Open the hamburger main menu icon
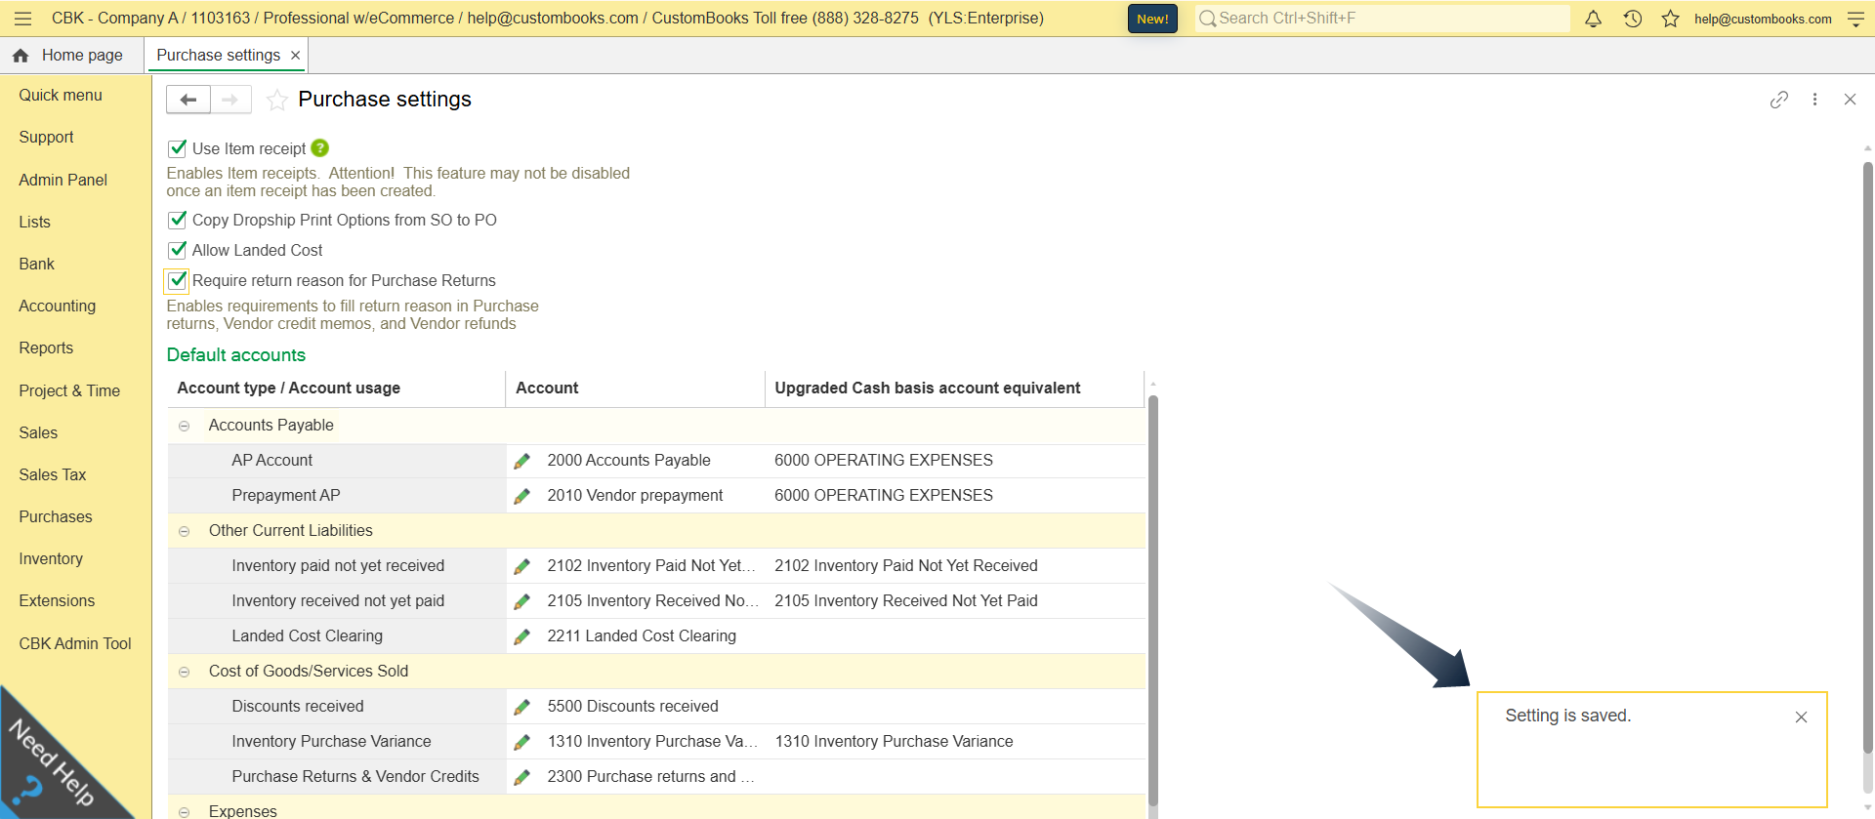Viewport: 1875px width, 819px height. tap(23, 19)
